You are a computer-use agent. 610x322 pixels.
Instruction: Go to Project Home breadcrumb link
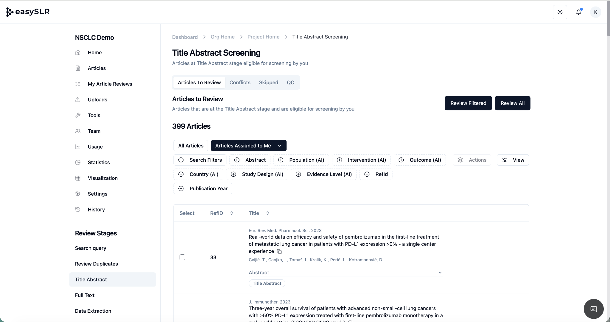(263, 37)
